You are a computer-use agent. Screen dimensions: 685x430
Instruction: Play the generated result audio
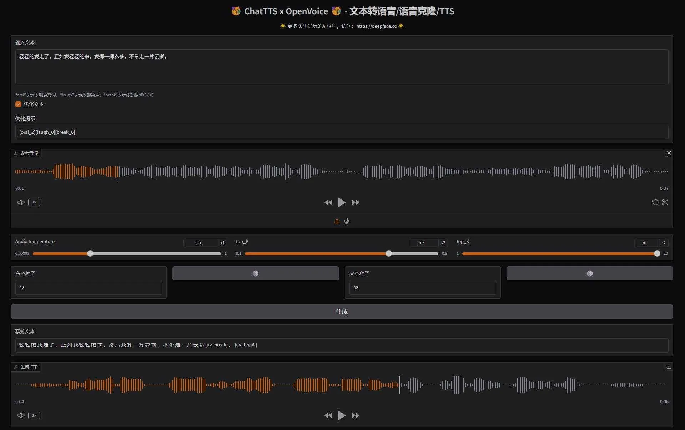point(342,415)
